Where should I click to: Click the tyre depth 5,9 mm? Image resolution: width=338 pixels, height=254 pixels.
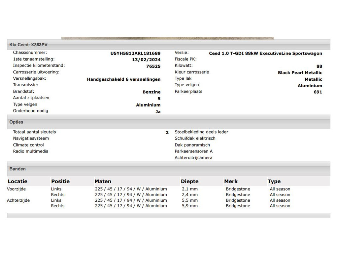point(190,206)
